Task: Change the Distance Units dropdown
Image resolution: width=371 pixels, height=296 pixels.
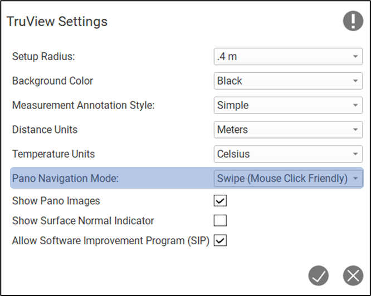Action: [288, 130]
